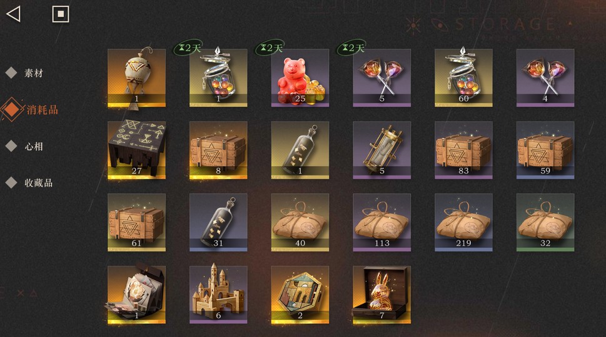
Task: Pick the bottle item with count 31
Action: click(218, 222)
